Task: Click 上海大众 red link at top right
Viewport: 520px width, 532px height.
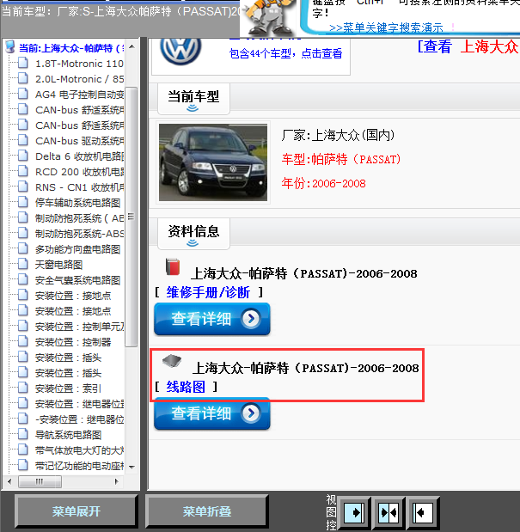Action: click(x=489, y=46)
